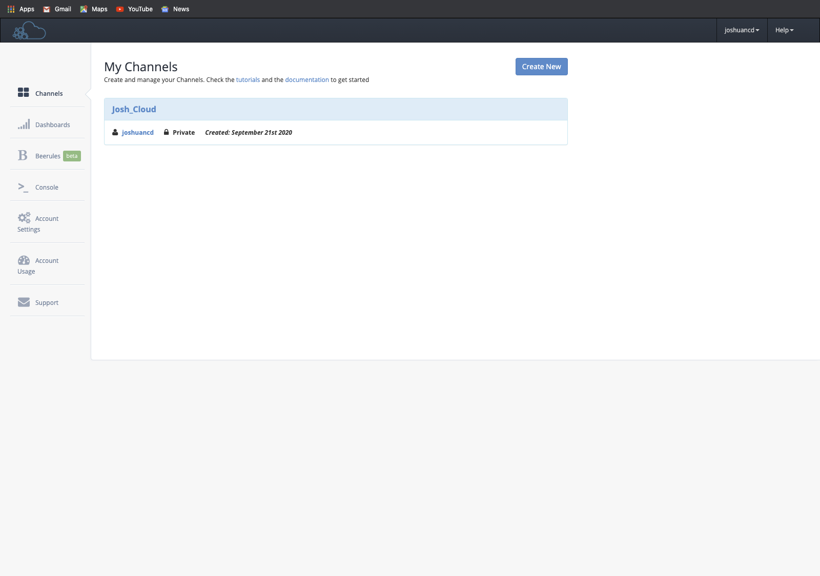Open the Channels panel icon
Viewport: 820px width, 576px height.
(x=24, y=93)
